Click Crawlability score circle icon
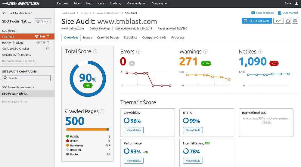This screenshot has width=301, height=167. click(x=126, y=120)
